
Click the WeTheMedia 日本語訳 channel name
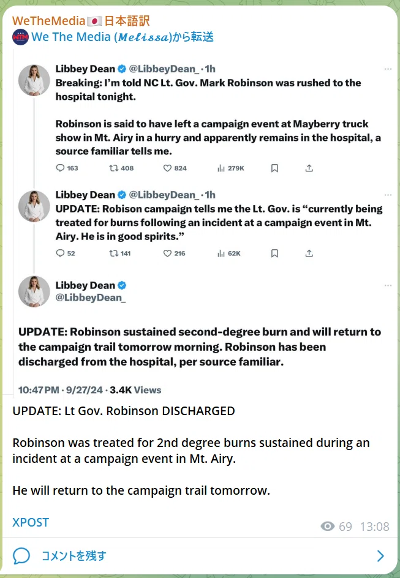pos(81,21)
